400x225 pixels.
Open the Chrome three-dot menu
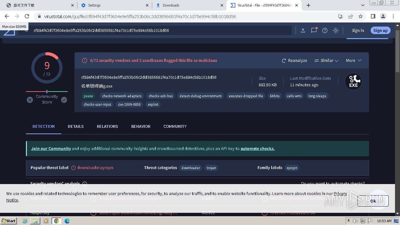click(393, 16)
